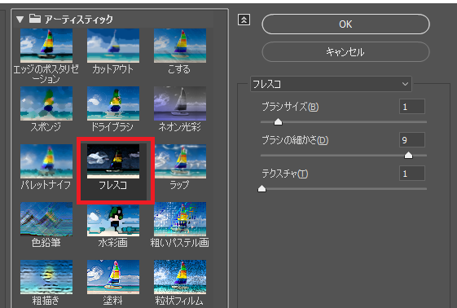Collapse the アーティスティック filter folder

coord(20,20)
